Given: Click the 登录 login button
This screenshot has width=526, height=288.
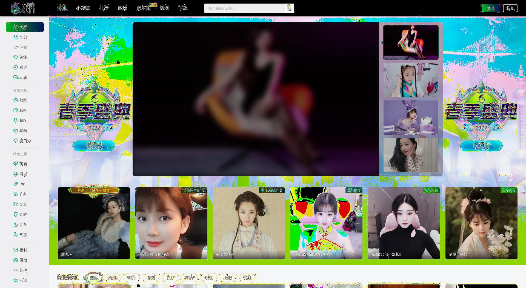Looking at the screenshot, I should (491, 8).
